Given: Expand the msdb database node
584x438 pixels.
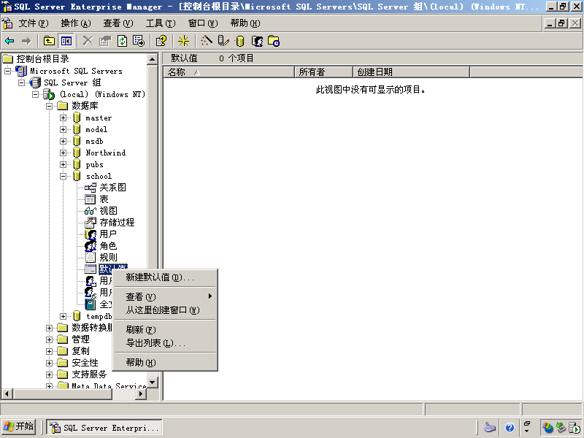Looking at the screenshot, I should point(63,141).
